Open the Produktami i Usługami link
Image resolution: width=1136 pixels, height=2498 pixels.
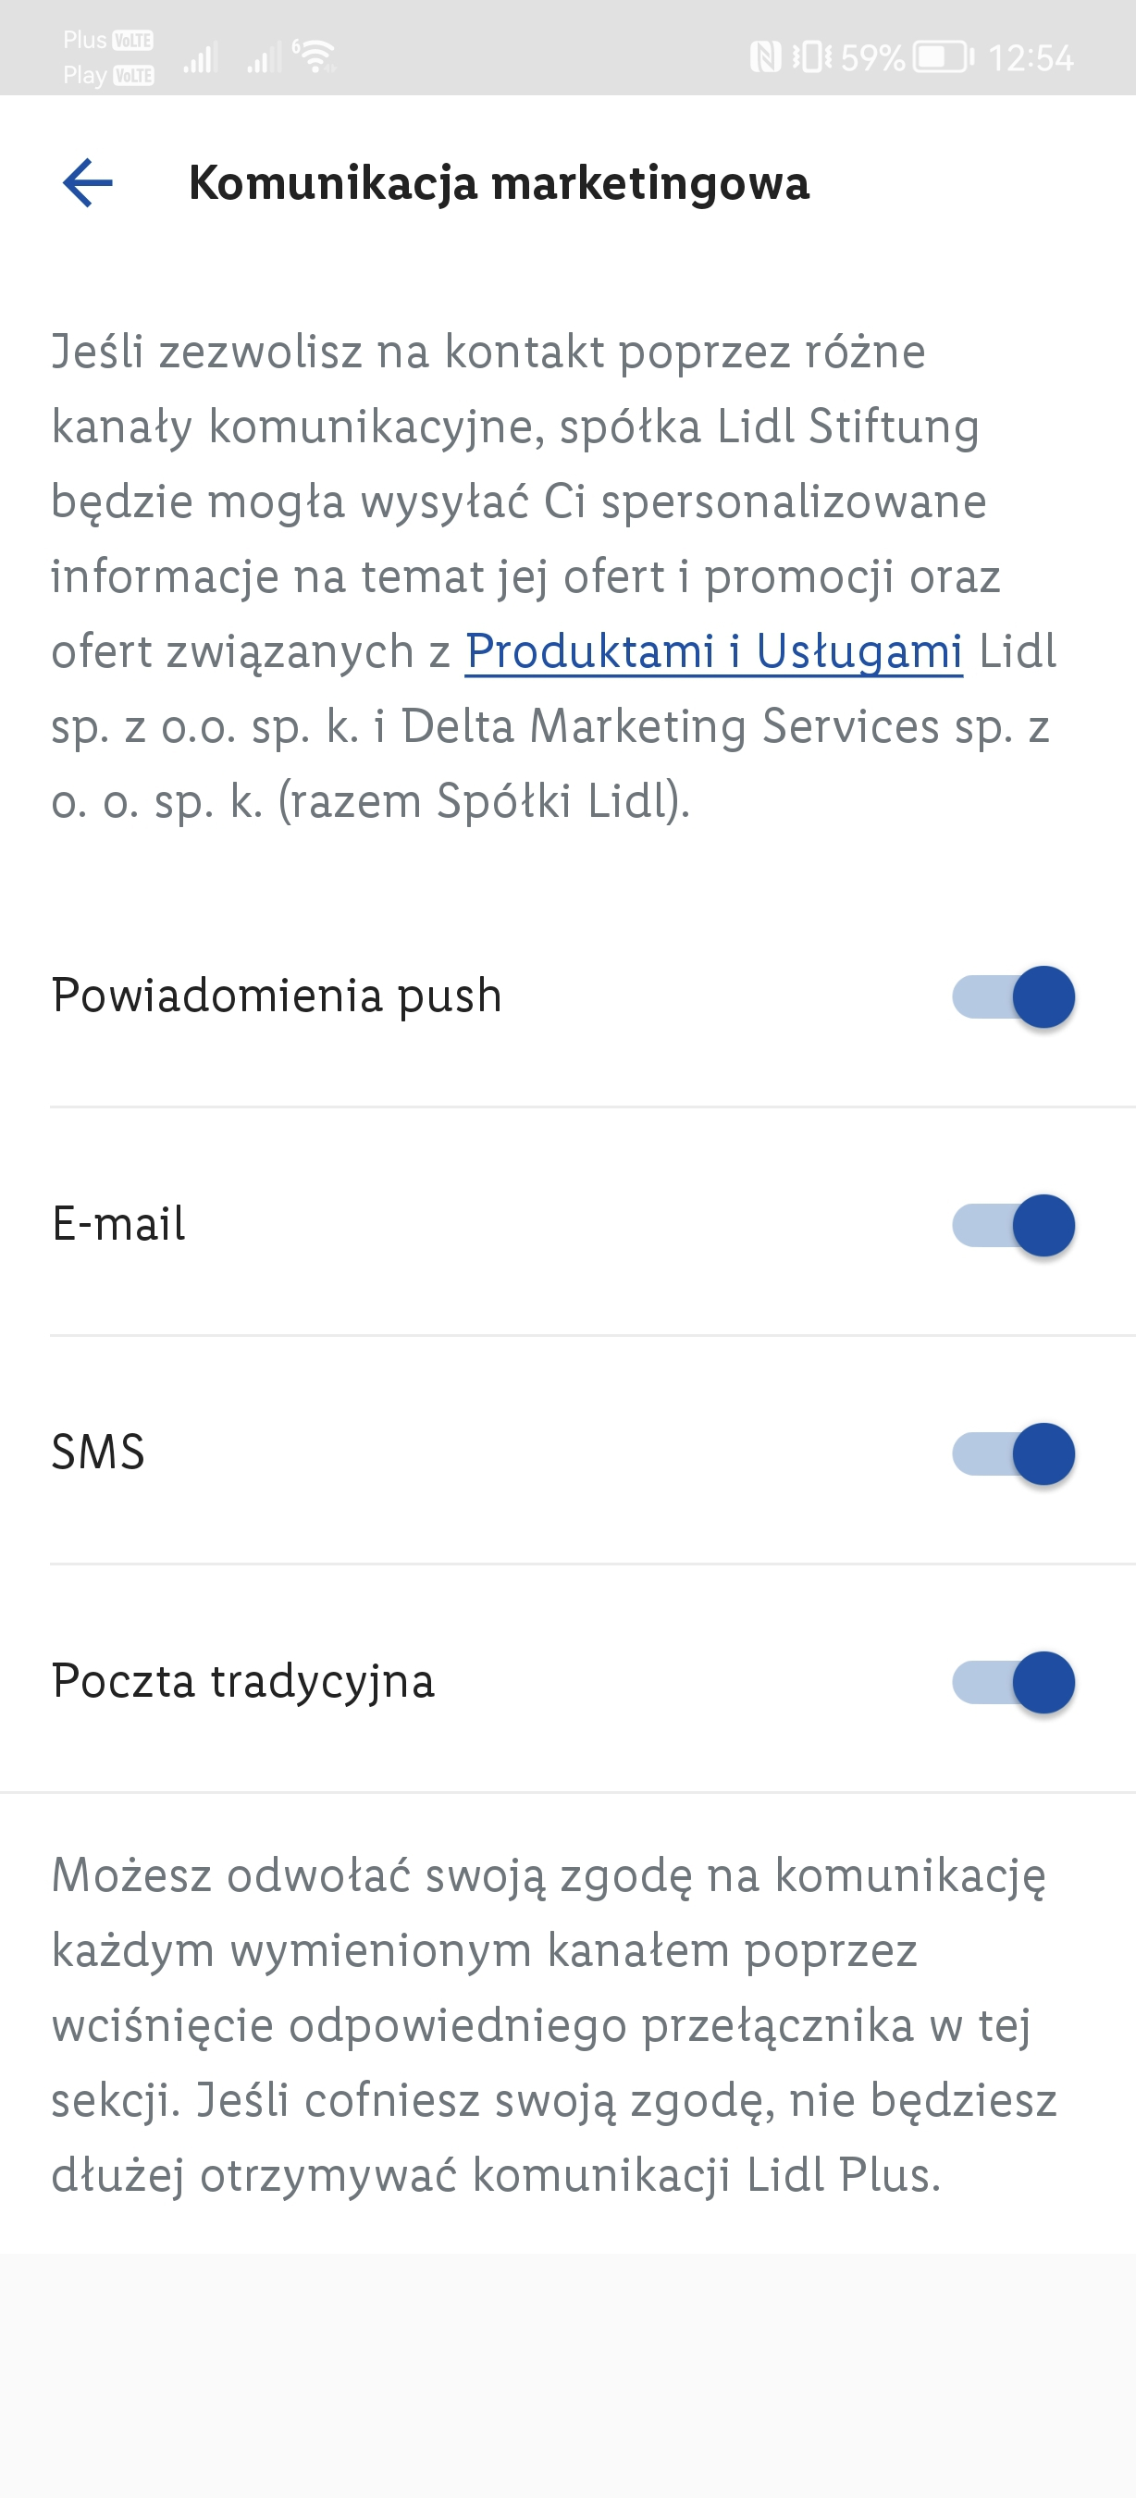(713, 650)
